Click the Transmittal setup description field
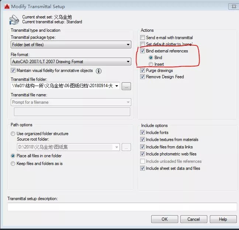Viewport: 239px width, 230px height. (x=122, y=207)
